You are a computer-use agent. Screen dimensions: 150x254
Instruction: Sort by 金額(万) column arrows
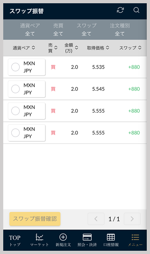tap(77, 48)
